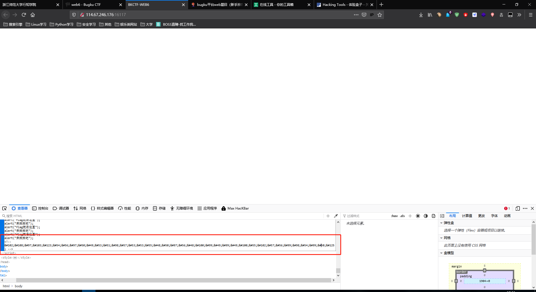Viewport: 536px width, 292px height.
Task: Toggle the :hov pseudo-class panel
Action: point(394,216)
